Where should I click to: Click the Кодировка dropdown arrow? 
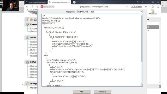141,12
